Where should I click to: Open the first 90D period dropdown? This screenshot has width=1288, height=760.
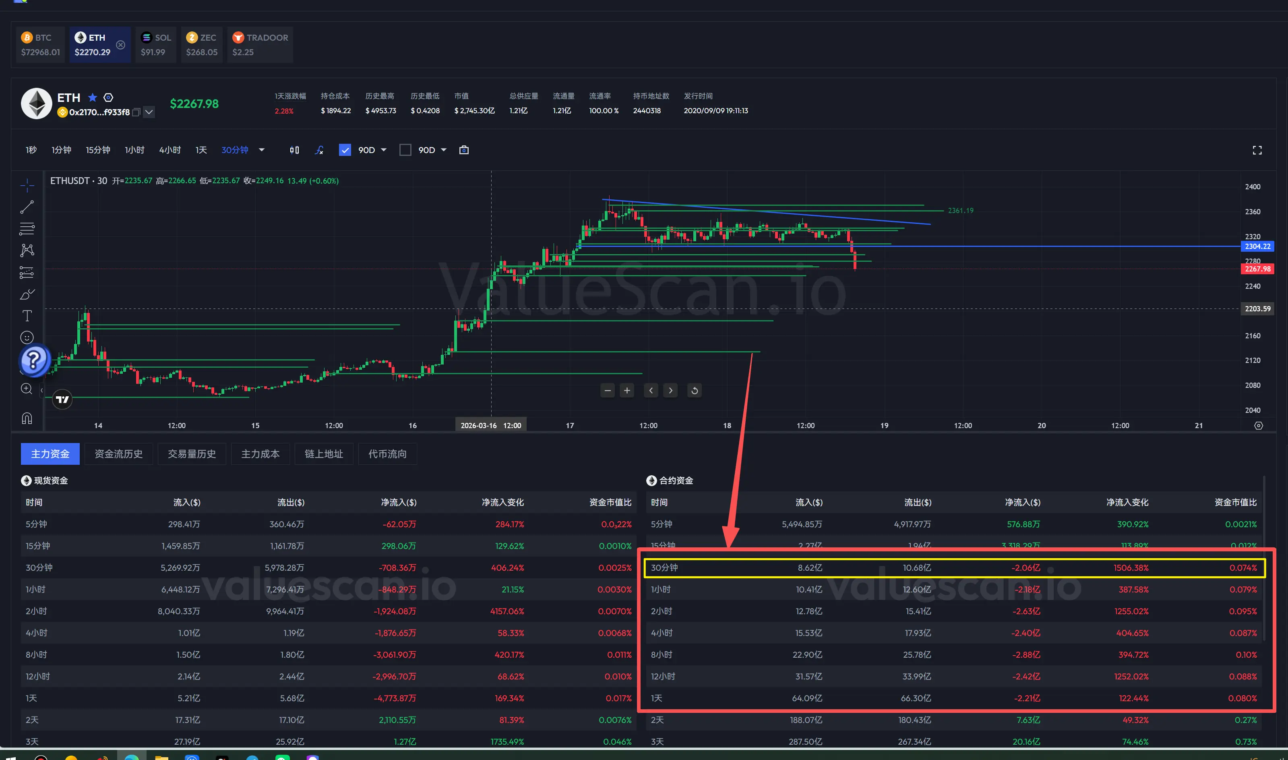click(x=383, y=150)
